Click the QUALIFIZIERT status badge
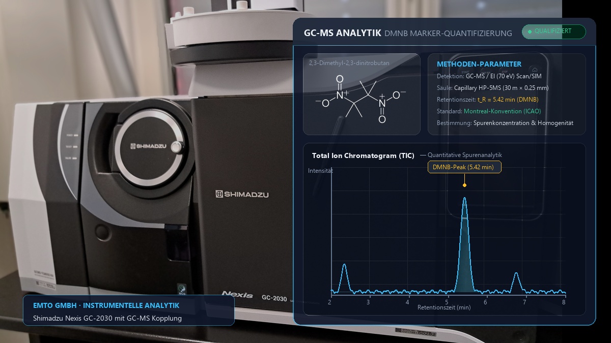 click(554, 32)
